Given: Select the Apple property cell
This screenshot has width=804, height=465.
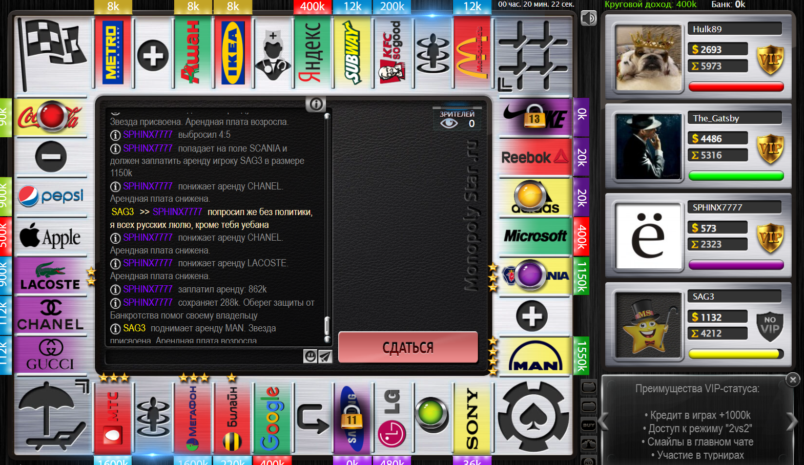Looking at the screenshot, I should tap(51, 237).
